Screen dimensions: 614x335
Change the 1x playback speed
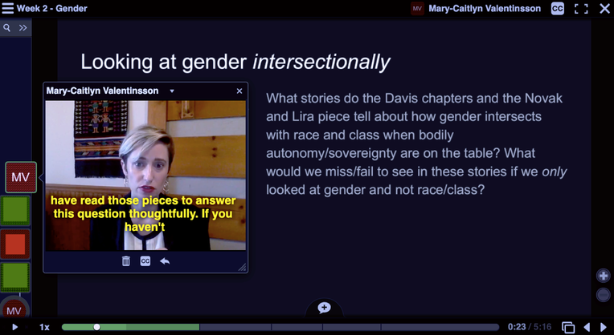pos(45,327)
